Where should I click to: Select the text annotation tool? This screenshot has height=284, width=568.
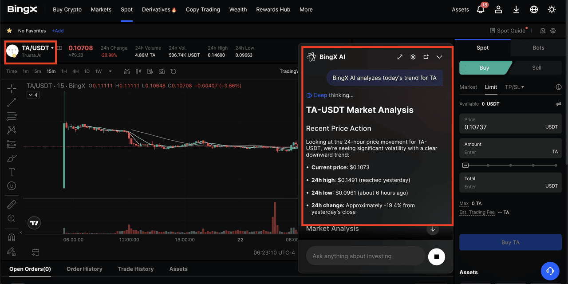[x=12, y=172]
